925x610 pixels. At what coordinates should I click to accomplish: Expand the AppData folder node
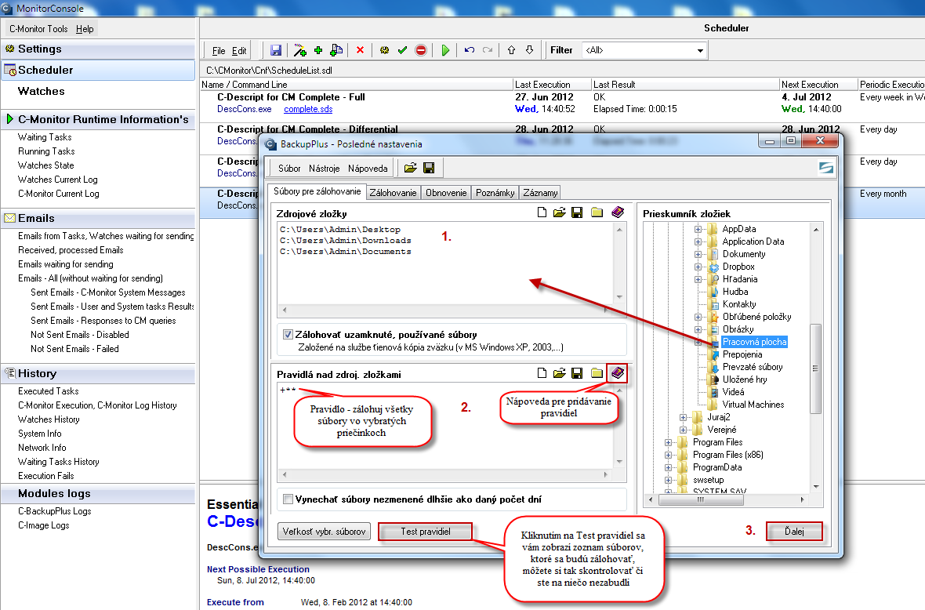click(698, 229)
